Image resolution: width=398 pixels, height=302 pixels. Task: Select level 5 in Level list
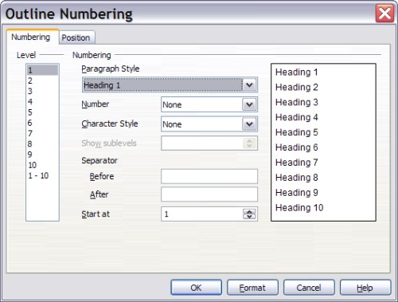pos(42,112)
